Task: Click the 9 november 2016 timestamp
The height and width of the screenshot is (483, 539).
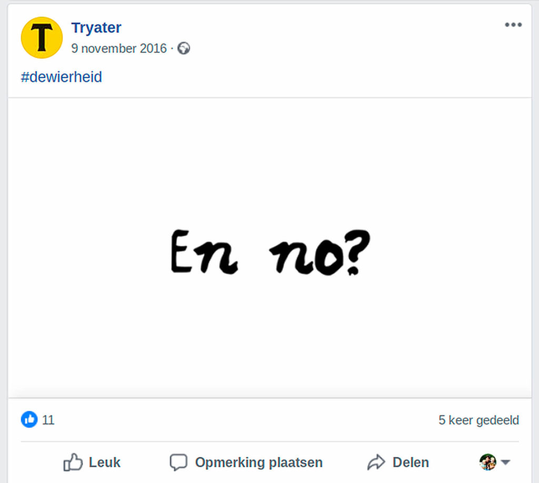Action: coord(119,48)
